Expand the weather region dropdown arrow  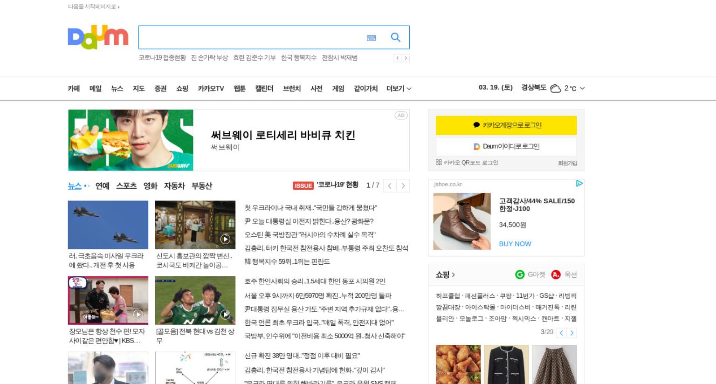(582, 88)
